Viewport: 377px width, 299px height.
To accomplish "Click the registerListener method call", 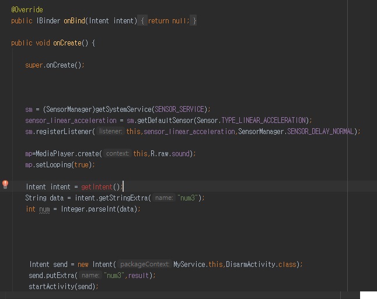I will pyautogui.click(x=64, y=131).
